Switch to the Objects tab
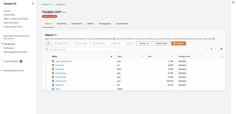This screenshot has height=114, width=236. [48, 24]
